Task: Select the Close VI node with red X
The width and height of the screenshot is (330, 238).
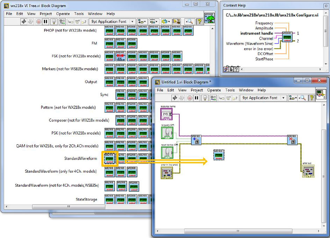Action: pyautogui.click(x=292, y=140)
